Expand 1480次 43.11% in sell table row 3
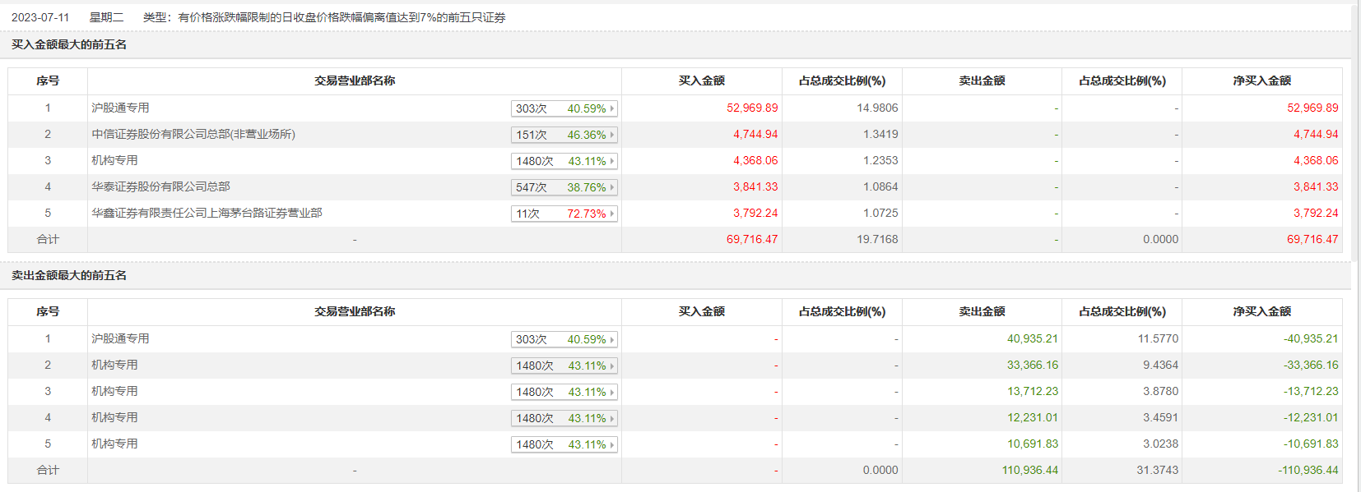This screenshot has height=492, width=1361. (564, 392)
